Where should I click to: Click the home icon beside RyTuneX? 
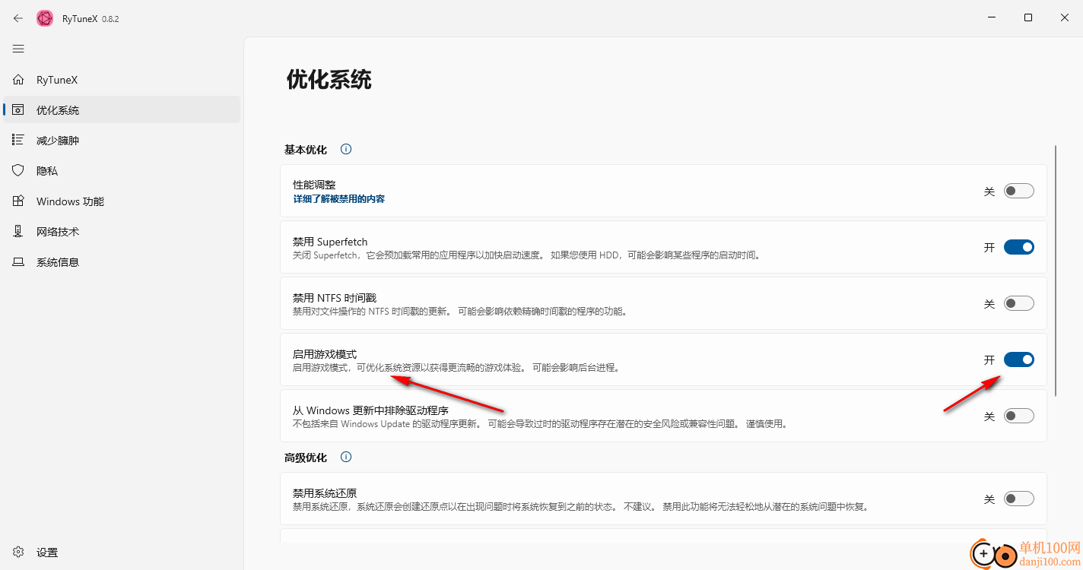click(x=18, y=80)
